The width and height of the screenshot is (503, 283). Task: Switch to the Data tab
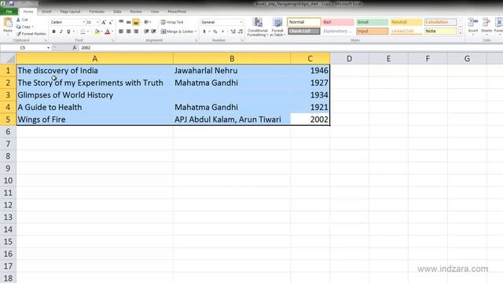(x=117, y=12)
